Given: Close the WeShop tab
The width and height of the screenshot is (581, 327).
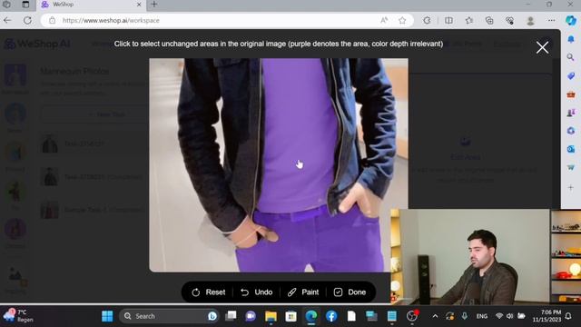Looking at the screenshot, I should pos(139,5).
